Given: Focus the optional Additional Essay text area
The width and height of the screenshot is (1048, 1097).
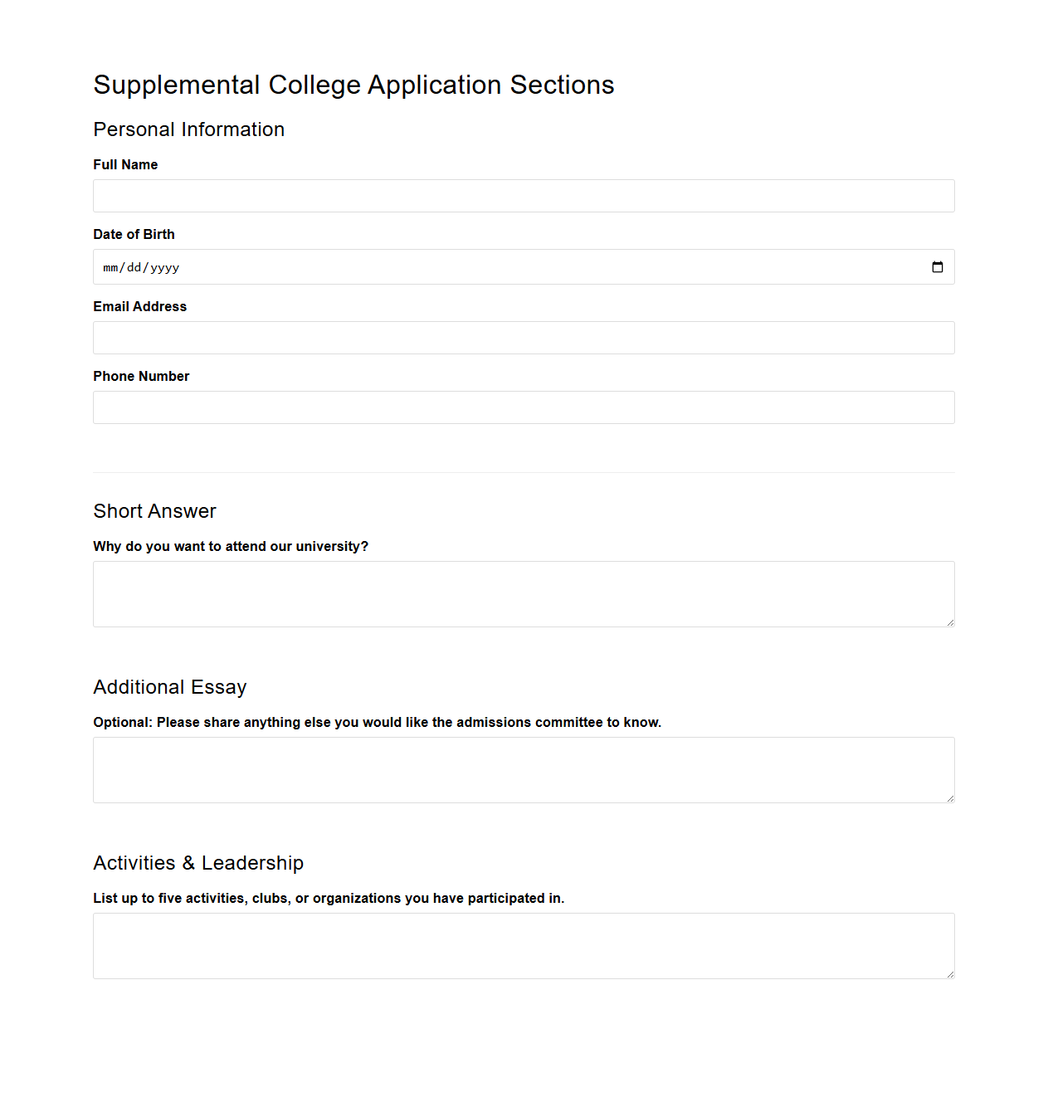Looking at the screenshot, I should pos(523,769).
